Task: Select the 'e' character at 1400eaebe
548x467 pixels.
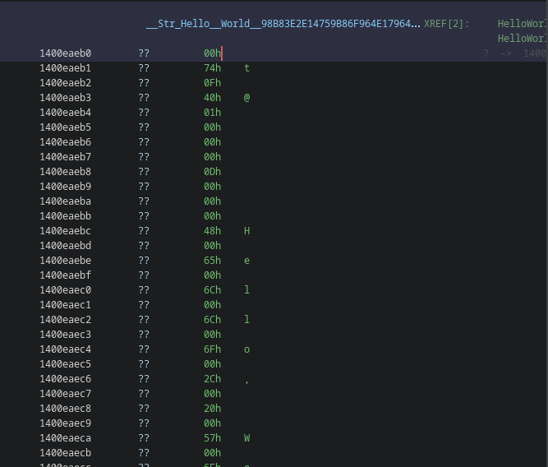Action: (246, 261)
